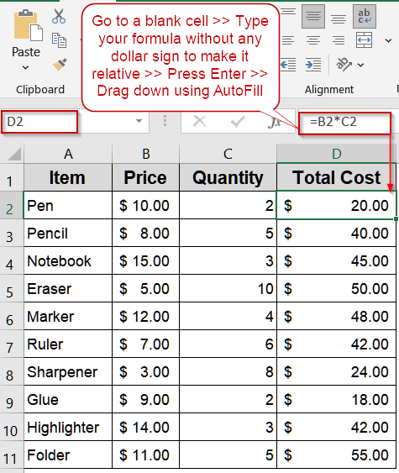Select the Format Painter brush icon
399x473 pixels.
click(60, 64)
